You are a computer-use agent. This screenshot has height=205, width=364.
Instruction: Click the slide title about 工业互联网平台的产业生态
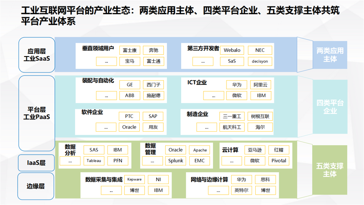(180, 16)
